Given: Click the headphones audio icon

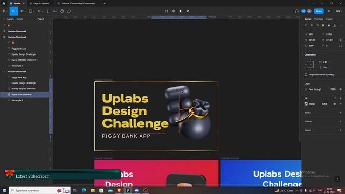Looking at the screenshot, I should coord(296,11).
